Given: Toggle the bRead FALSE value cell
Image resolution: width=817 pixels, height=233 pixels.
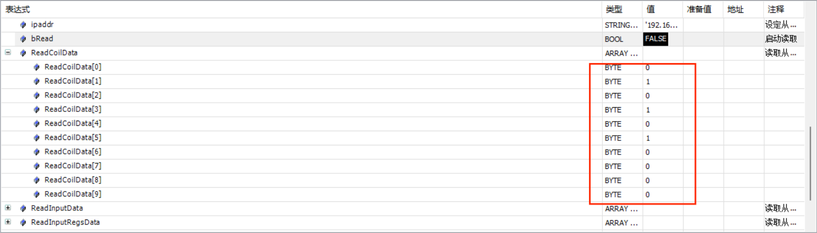Looking at the screenshot, I should point(656,39).
